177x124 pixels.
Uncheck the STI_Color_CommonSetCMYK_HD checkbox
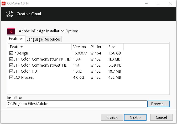[11, 59]
